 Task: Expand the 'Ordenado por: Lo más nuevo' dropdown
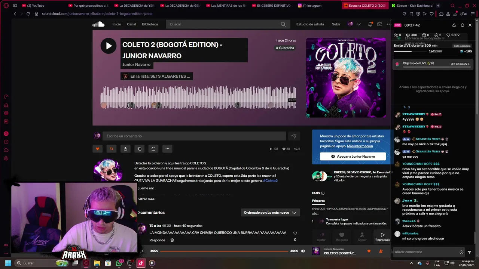(270, 213)
